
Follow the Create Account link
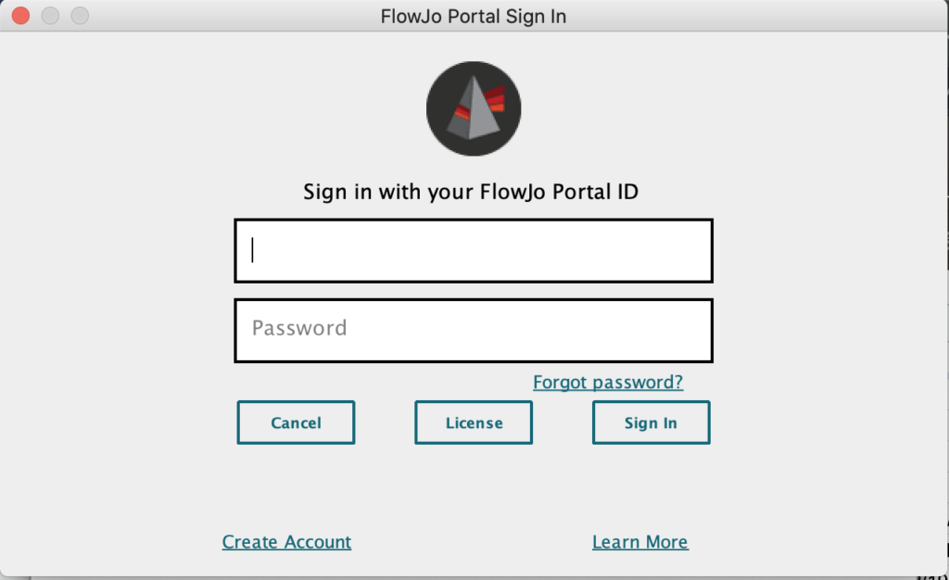pyautogui.click(x=286, y=541)
